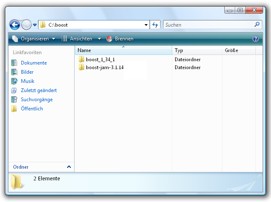Expand the Ordner folder pane chevron
271x202 pixels.
pos(69,167)
